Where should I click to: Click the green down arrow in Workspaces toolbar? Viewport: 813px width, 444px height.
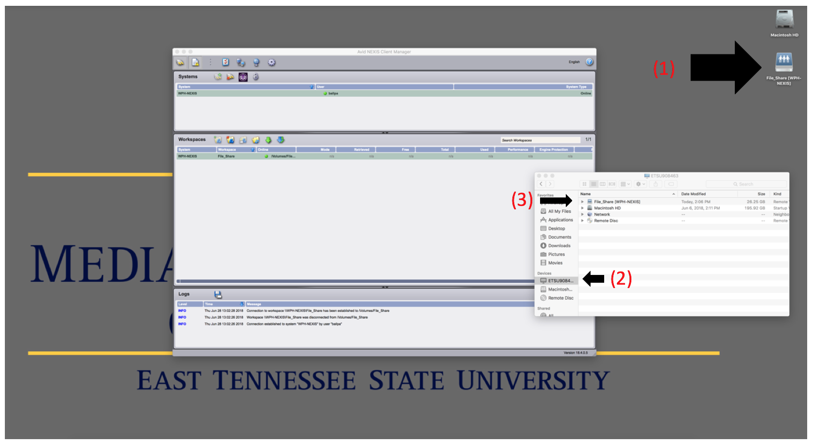[x=268, y=140]
